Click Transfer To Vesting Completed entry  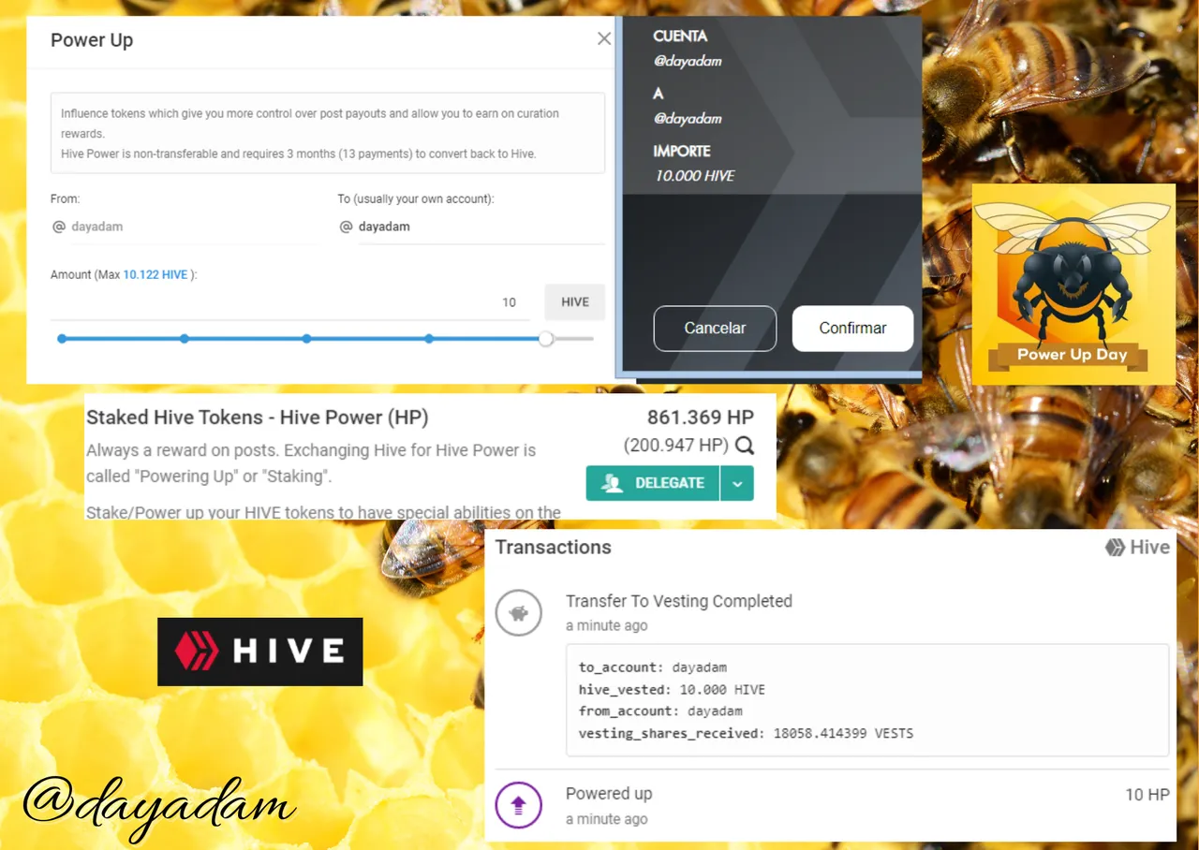click(679, 601)
